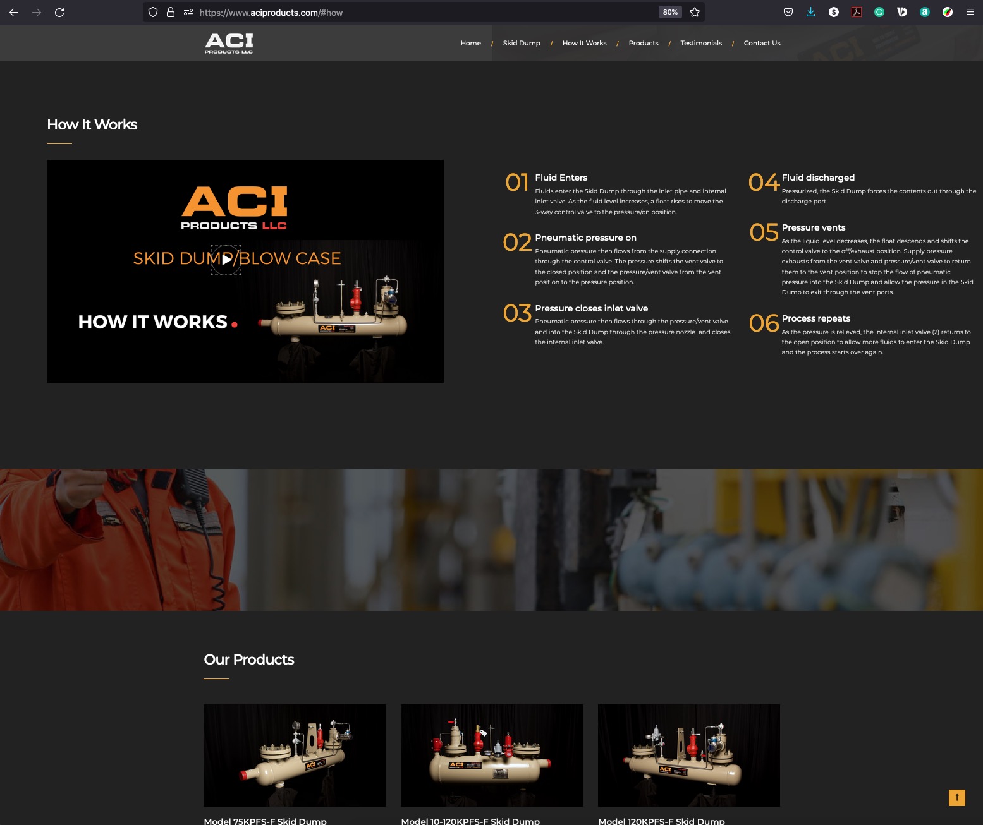Viewport: 983px width, 825px height.
Task: Jump back to top with arrow button
Action: pos(957,797)
